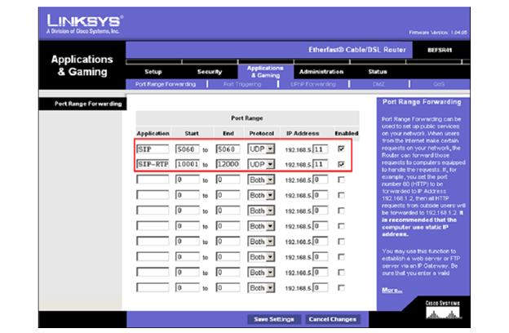Select the Applications & Gaming tab
This screenshot has width=509, height=333.
266,72
